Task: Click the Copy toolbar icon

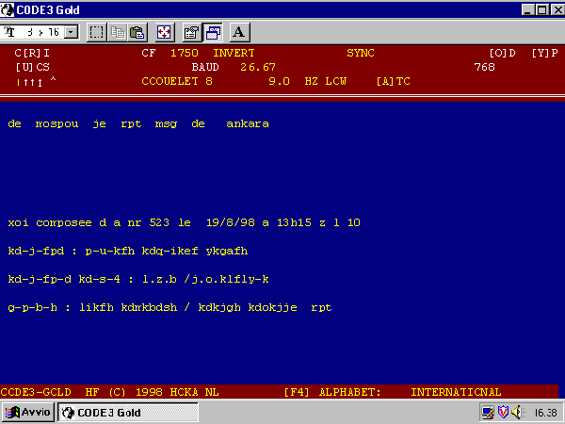Action: tap(118, 31)
